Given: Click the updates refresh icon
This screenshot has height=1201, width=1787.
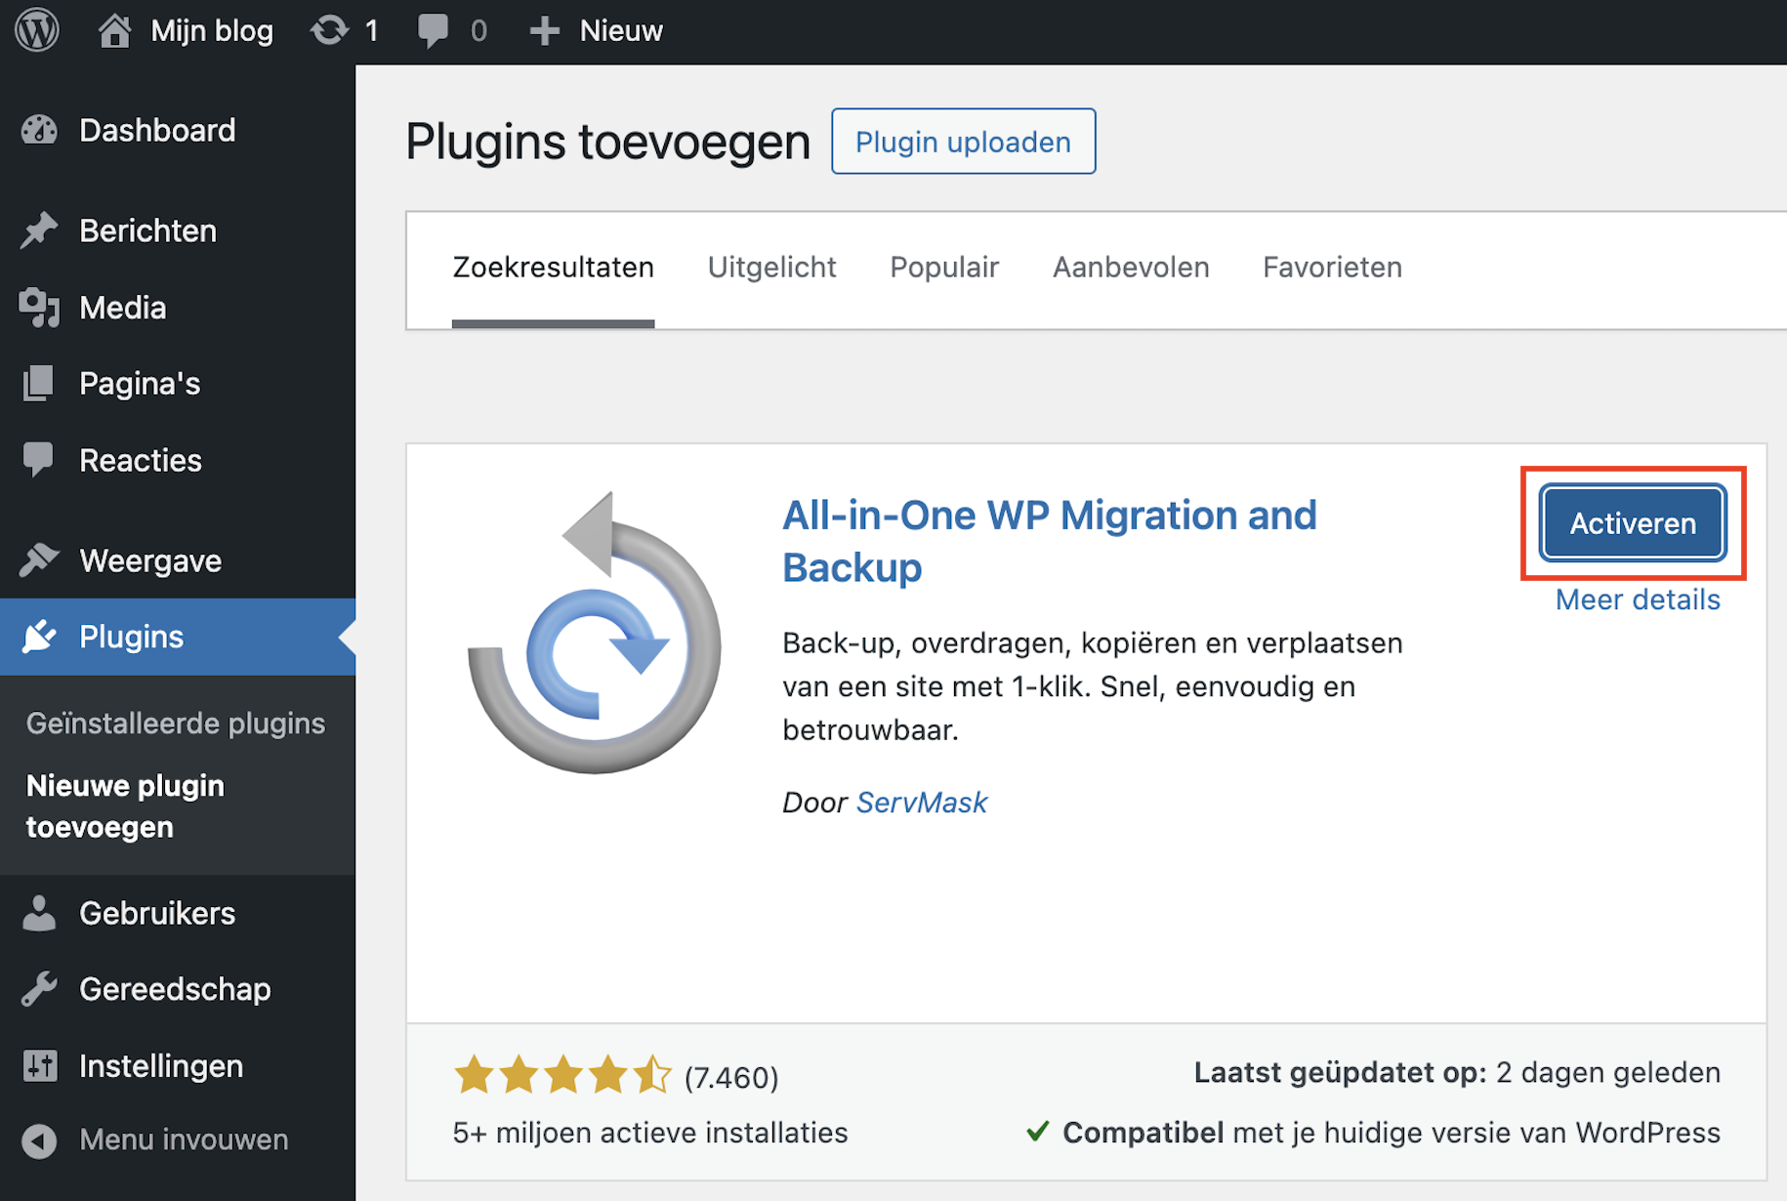Looking at the screenshot, I should pos(329,30).
